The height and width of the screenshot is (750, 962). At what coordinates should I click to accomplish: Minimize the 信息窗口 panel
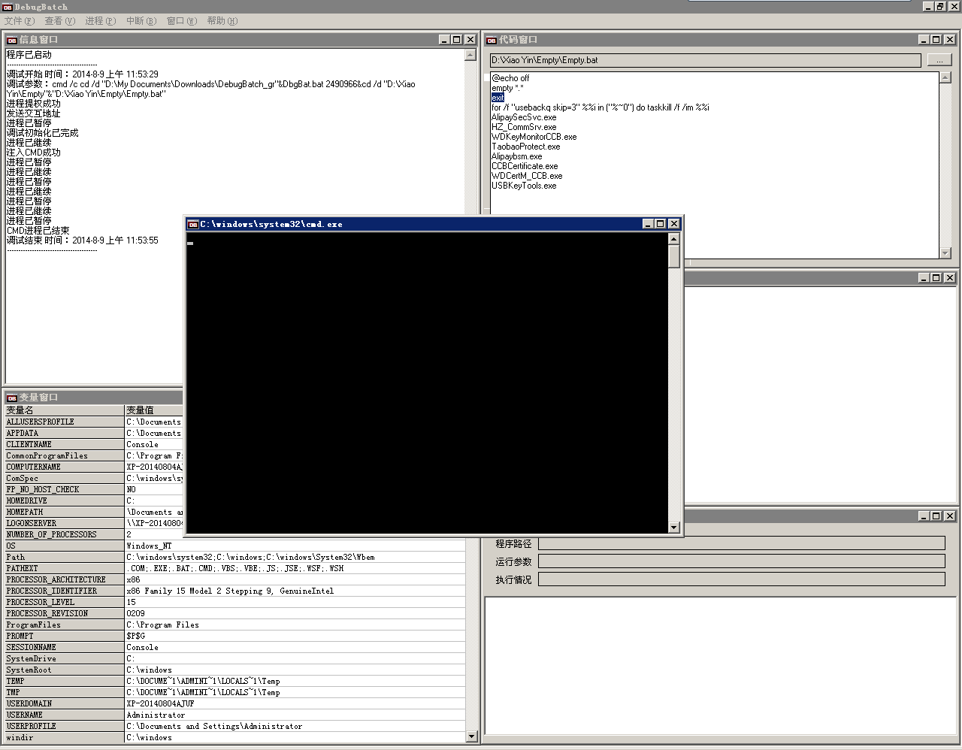(x=444, y=40)
